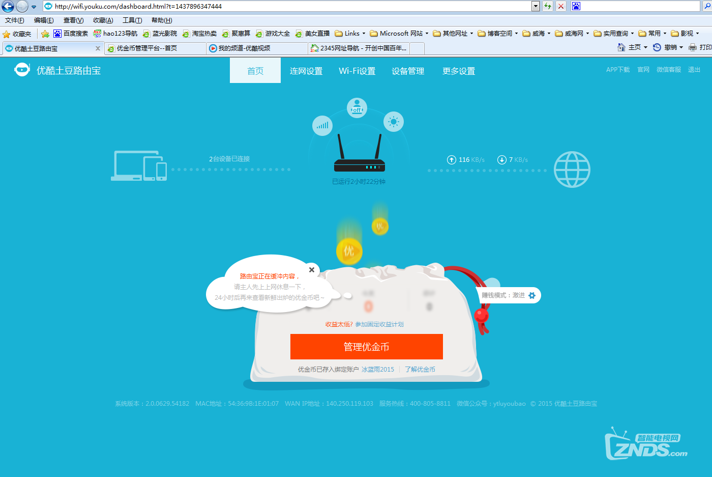Open the 收藏(A) menu
Viewport: 712px width, 477px height.
pyautogui.click(x=103, y=20)
